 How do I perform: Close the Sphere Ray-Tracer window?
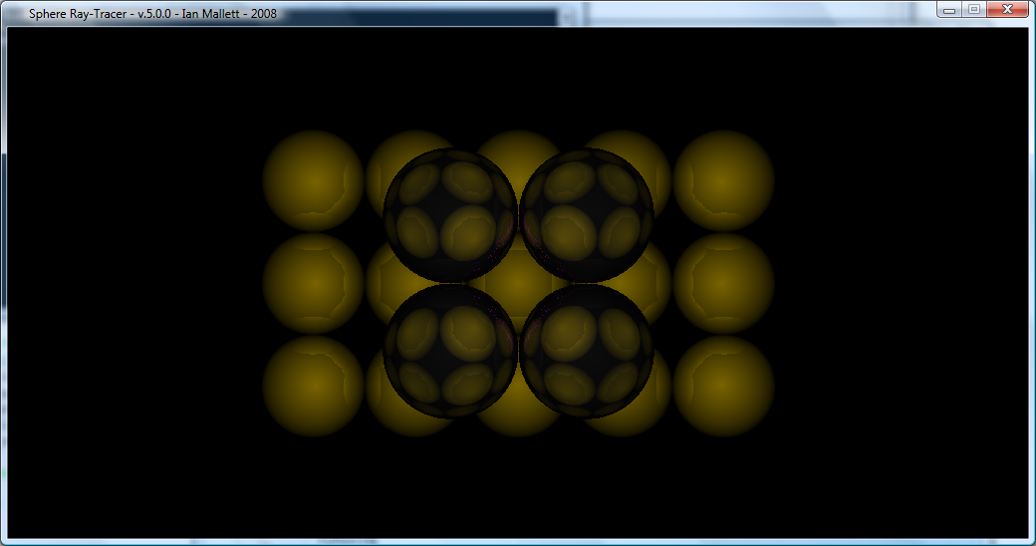click(1008, 10)
